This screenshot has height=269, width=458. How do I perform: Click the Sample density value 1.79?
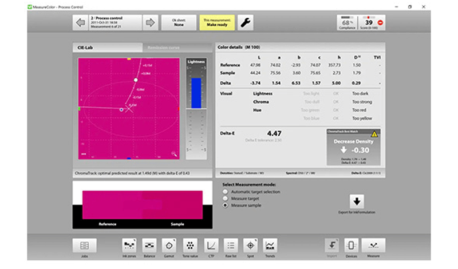pos(357,73)
